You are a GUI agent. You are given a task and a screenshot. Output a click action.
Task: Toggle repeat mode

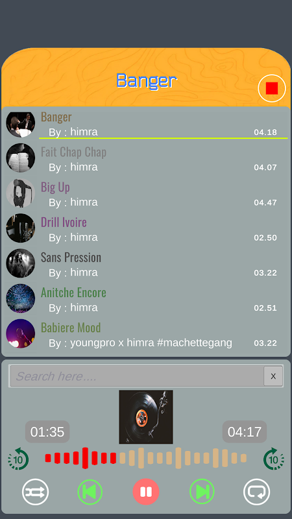[256, 492]
